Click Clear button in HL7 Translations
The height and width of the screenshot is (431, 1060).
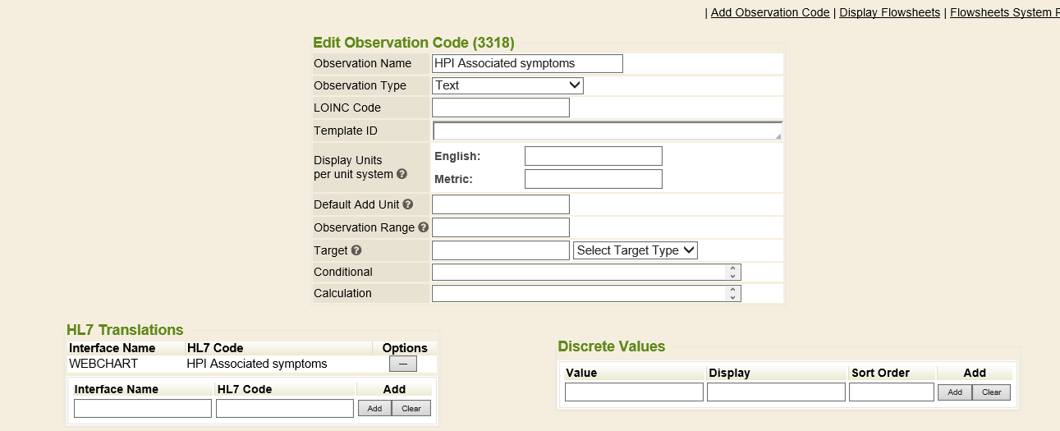click(x=411, y=408)
